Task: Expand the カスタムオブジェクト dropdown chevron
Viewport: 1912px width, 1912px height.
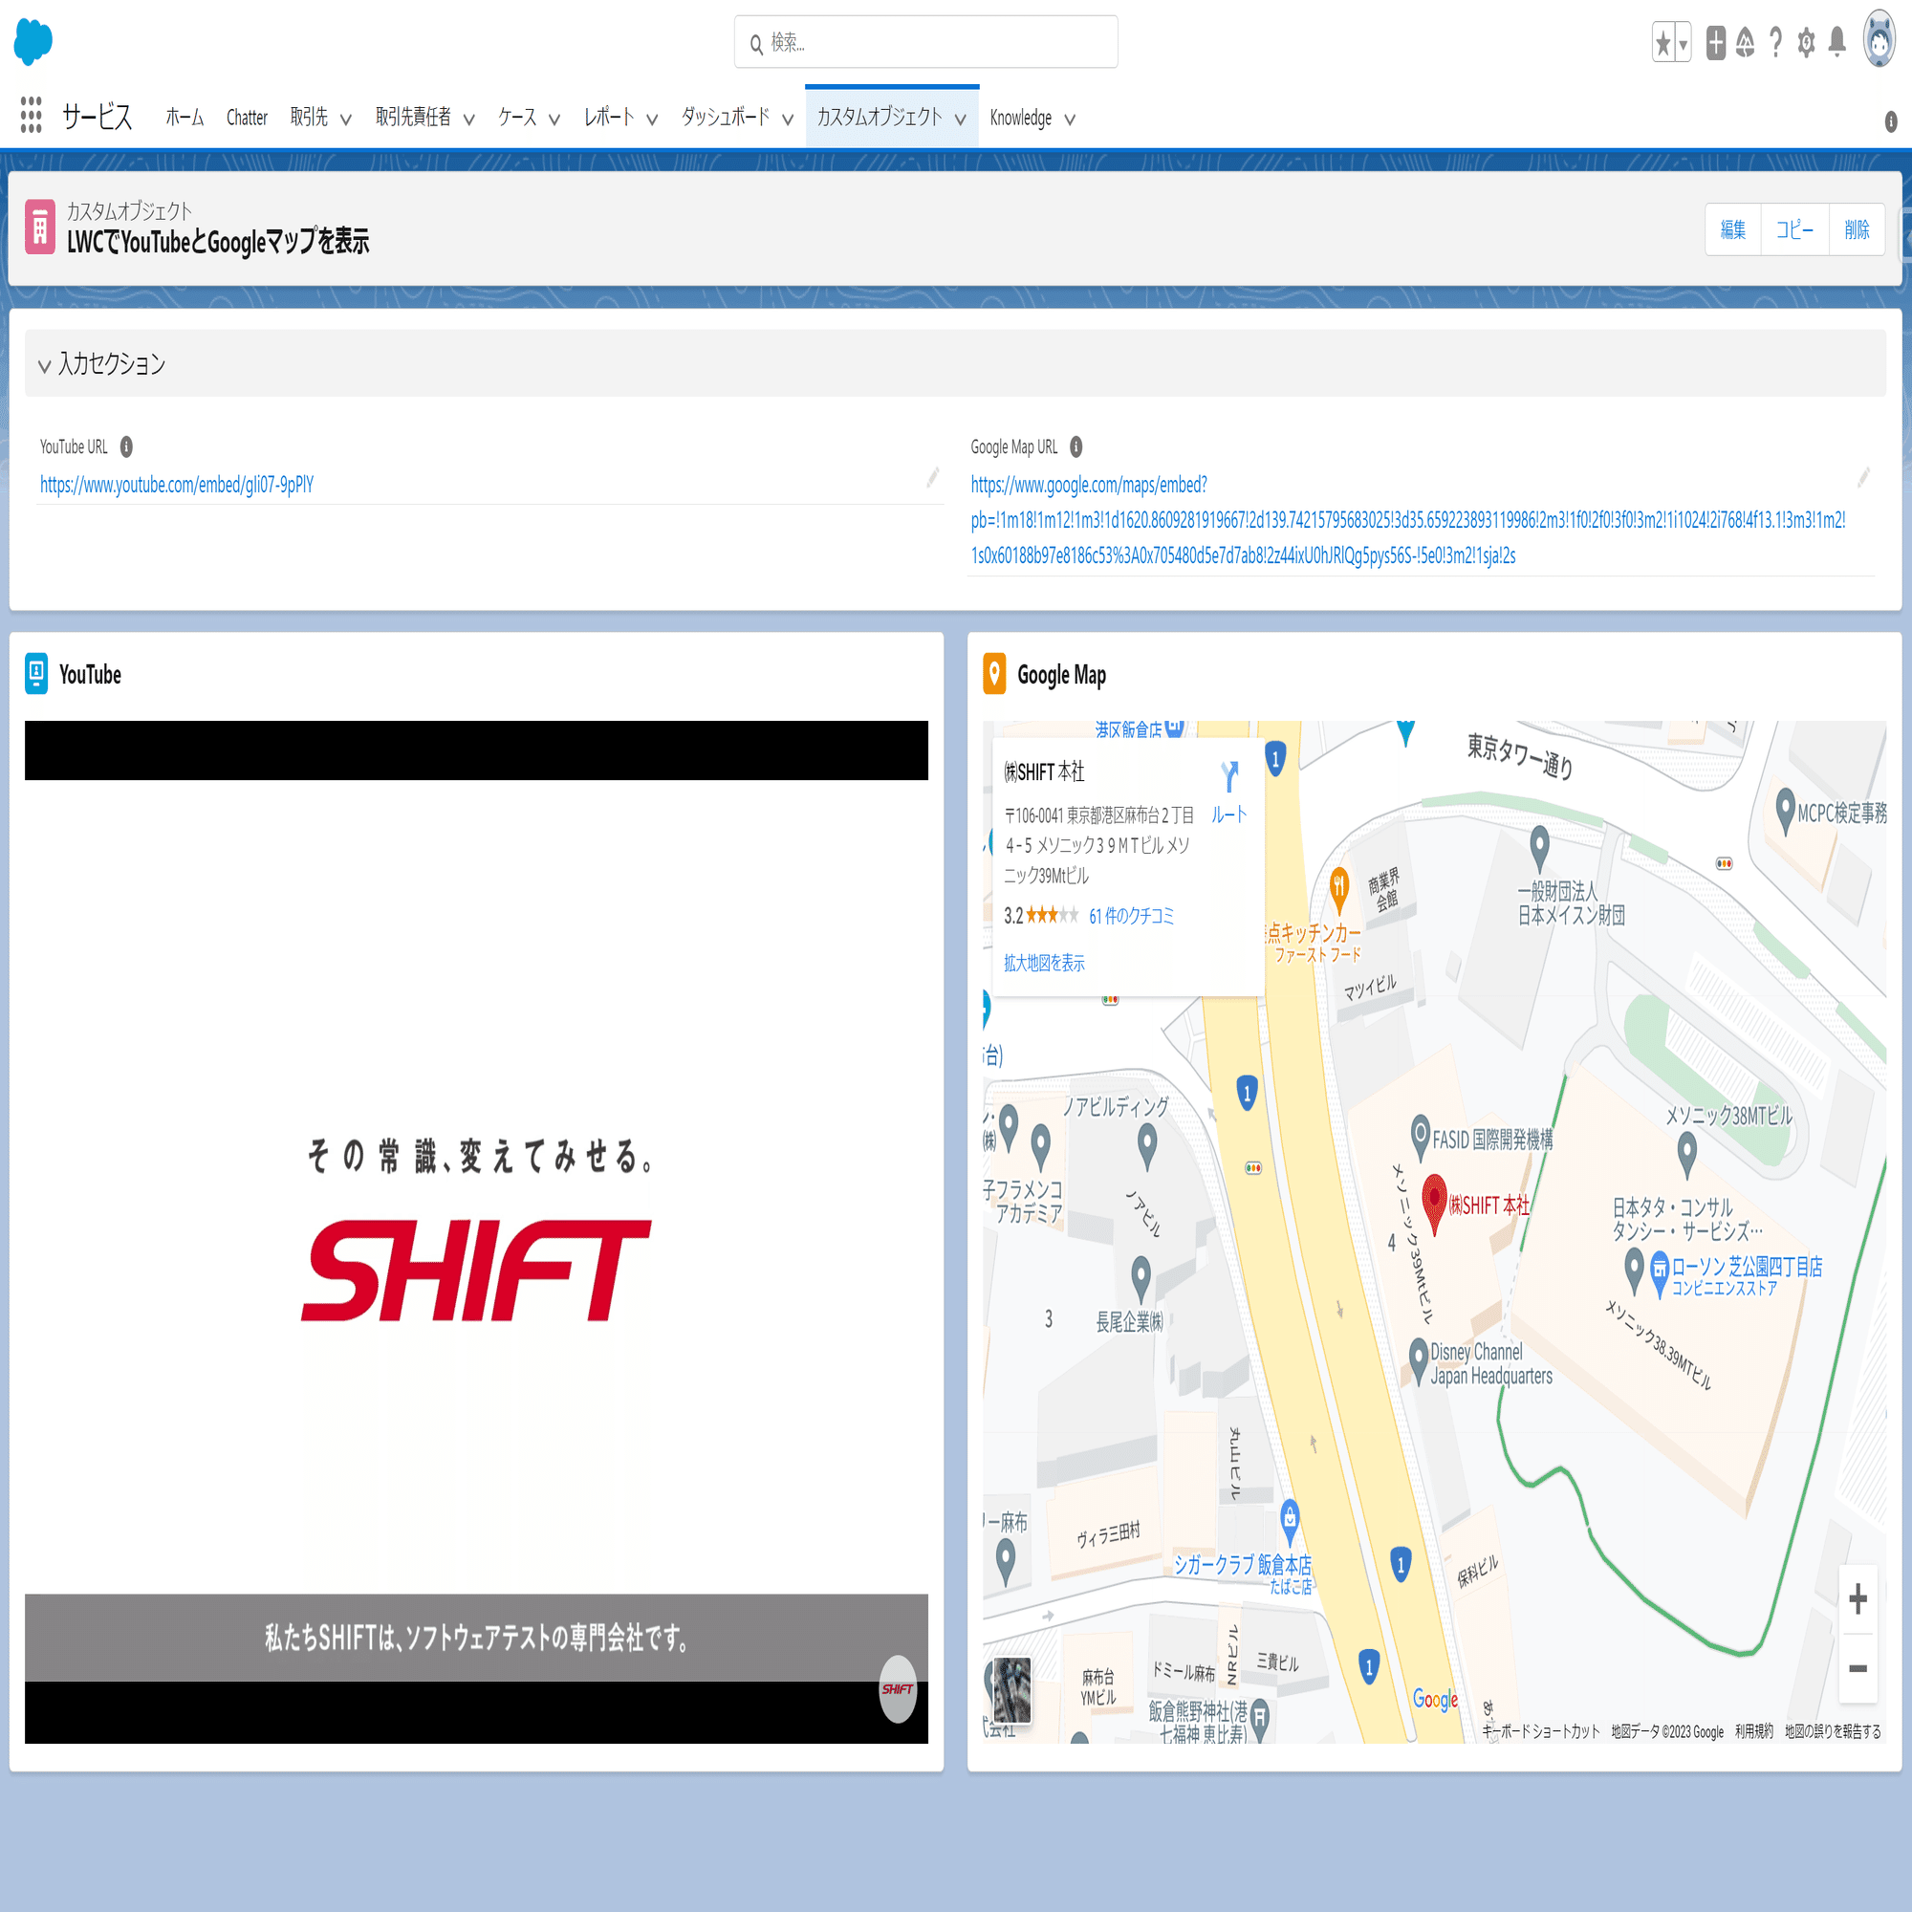Action: point(960,119)
